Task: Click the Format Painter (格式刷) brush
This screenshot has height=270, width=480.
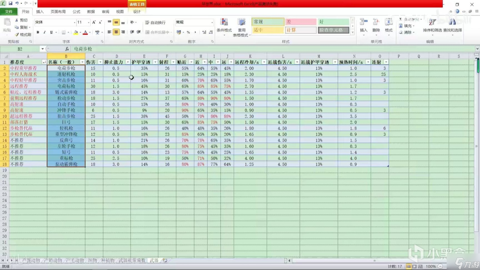Action: pyautogui.click(x=17, y=34)
